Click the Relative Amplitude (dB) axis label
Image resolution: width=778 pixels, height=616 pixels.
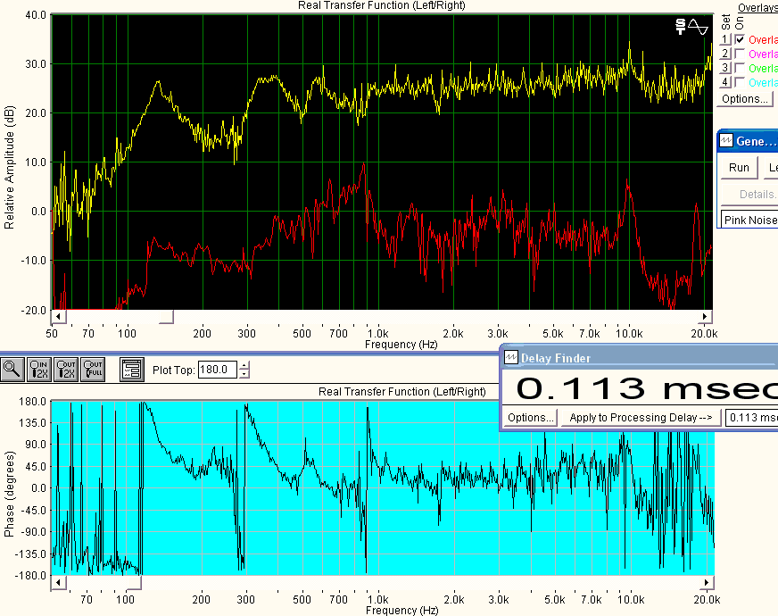9,167
